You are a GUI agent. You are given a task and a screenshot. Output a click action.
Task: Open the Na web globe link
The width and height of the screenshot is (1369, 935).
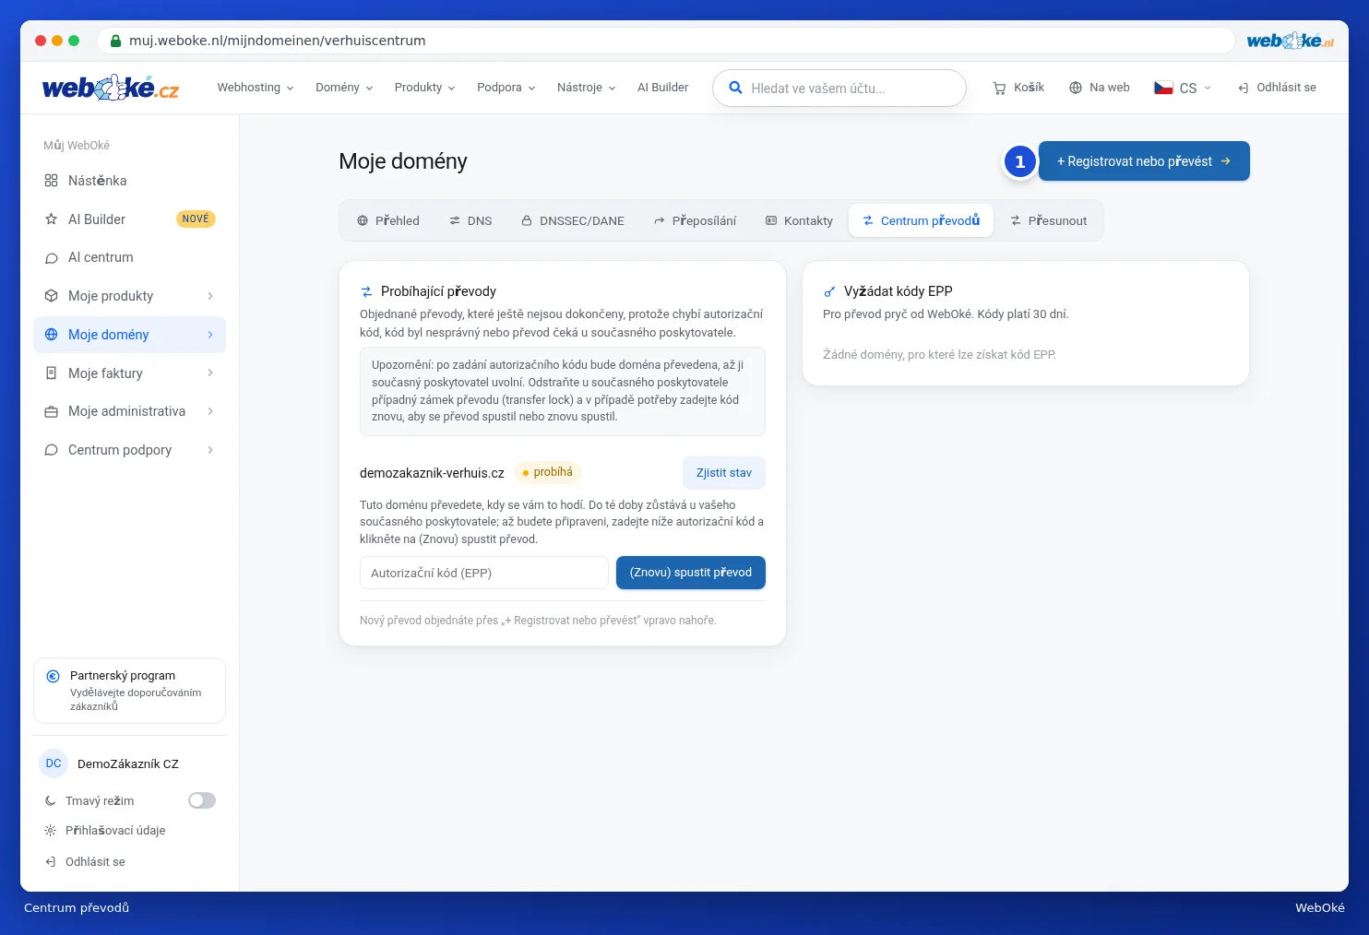coord(1099,88)
